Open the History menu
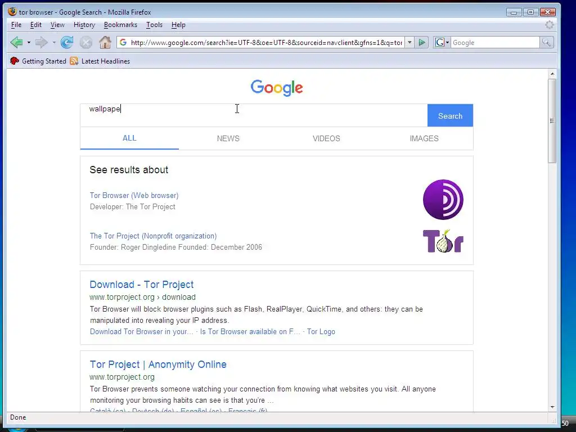 click(84, 25)
